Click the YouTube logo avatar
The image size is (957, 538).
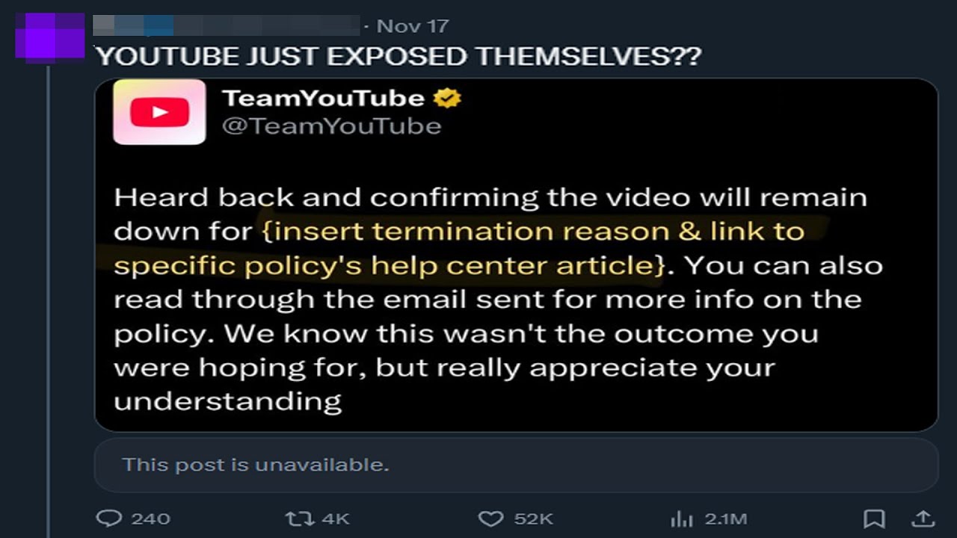click(159, 112)
